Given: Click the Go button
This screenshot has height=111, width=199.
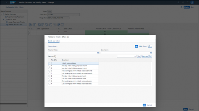Looking at the screenshot, I should point(136,46).
